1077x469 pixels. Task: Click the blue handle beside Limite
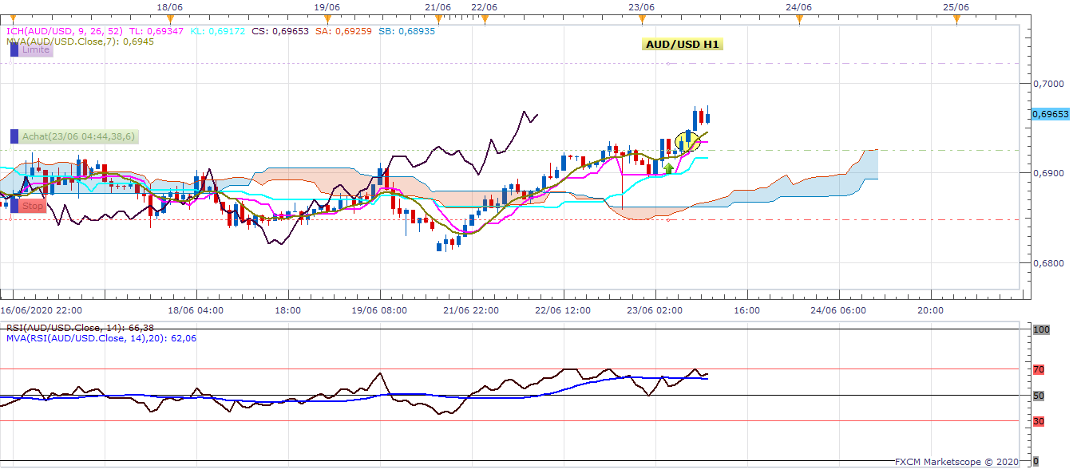point(14,49)
